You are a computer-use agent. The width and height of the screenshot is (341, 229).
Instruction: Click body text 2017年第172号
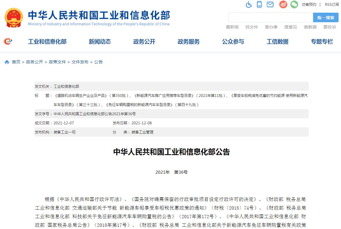(199, 216)
